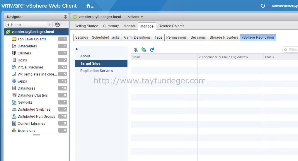Open Distributed Port Groups label
298x161 pixels.
pos(36,117)
